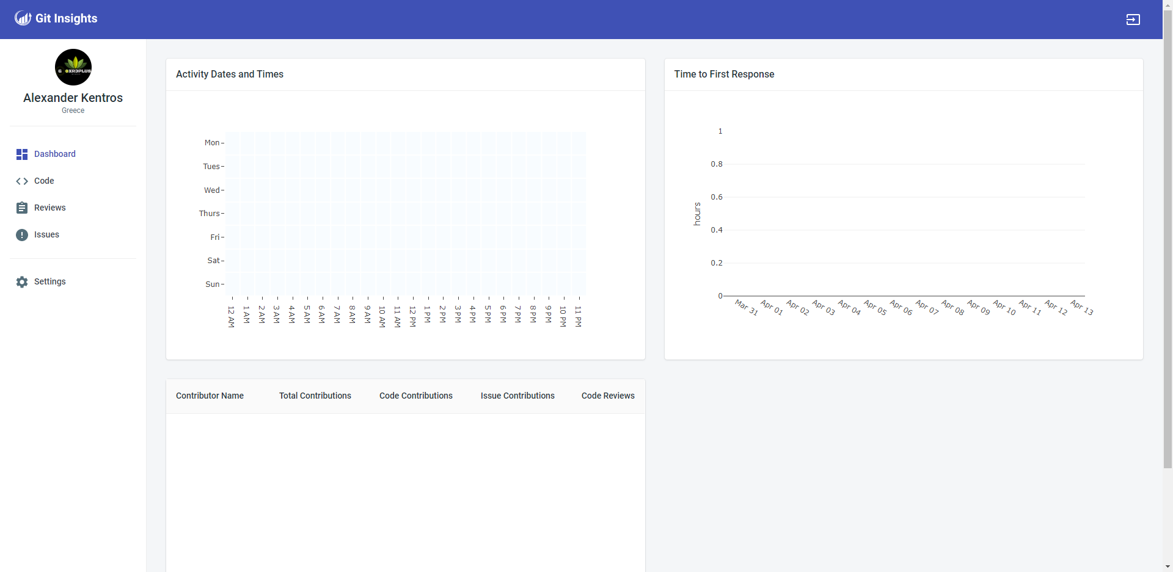Sort by Contributor Name column
Screen dimensions: 1173x572
click(210, 396)
